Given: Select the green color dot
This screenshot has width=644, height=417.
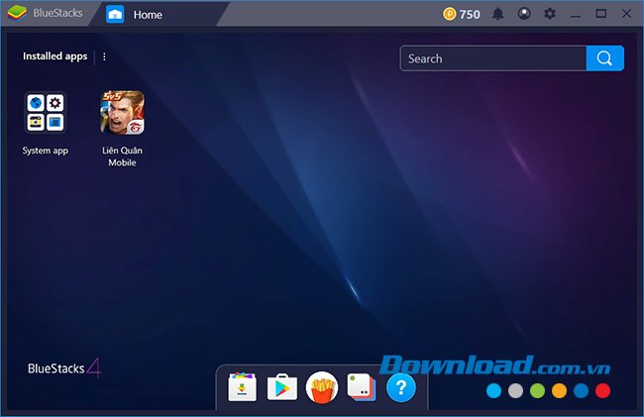Looking at the screenshot, I should coord(537,390).
